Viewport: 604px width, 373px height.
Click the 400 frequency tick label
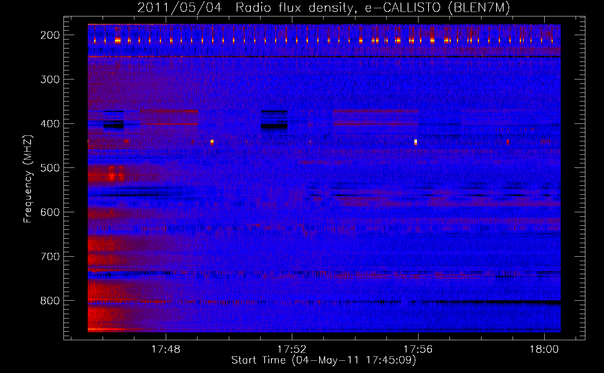click(x=50, y=124)
